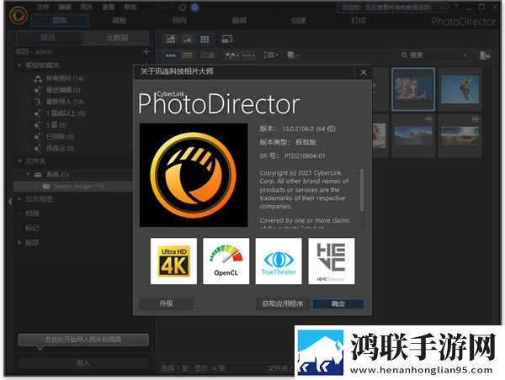Screen dimensions: 505x380
Task: Expand the 日历视图 calendar section
Action: click(x=19, y=199)
